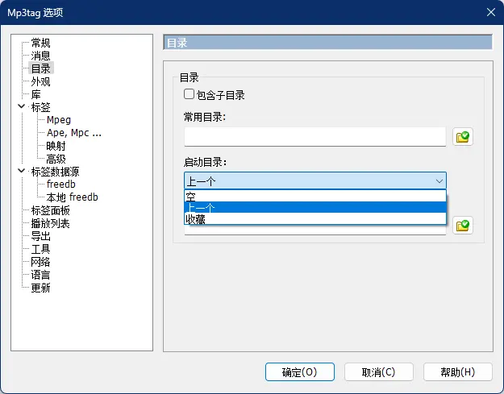Go to the Mpeg tag settings
Screen dimensions: 504x394
click(x=59, y=120)
